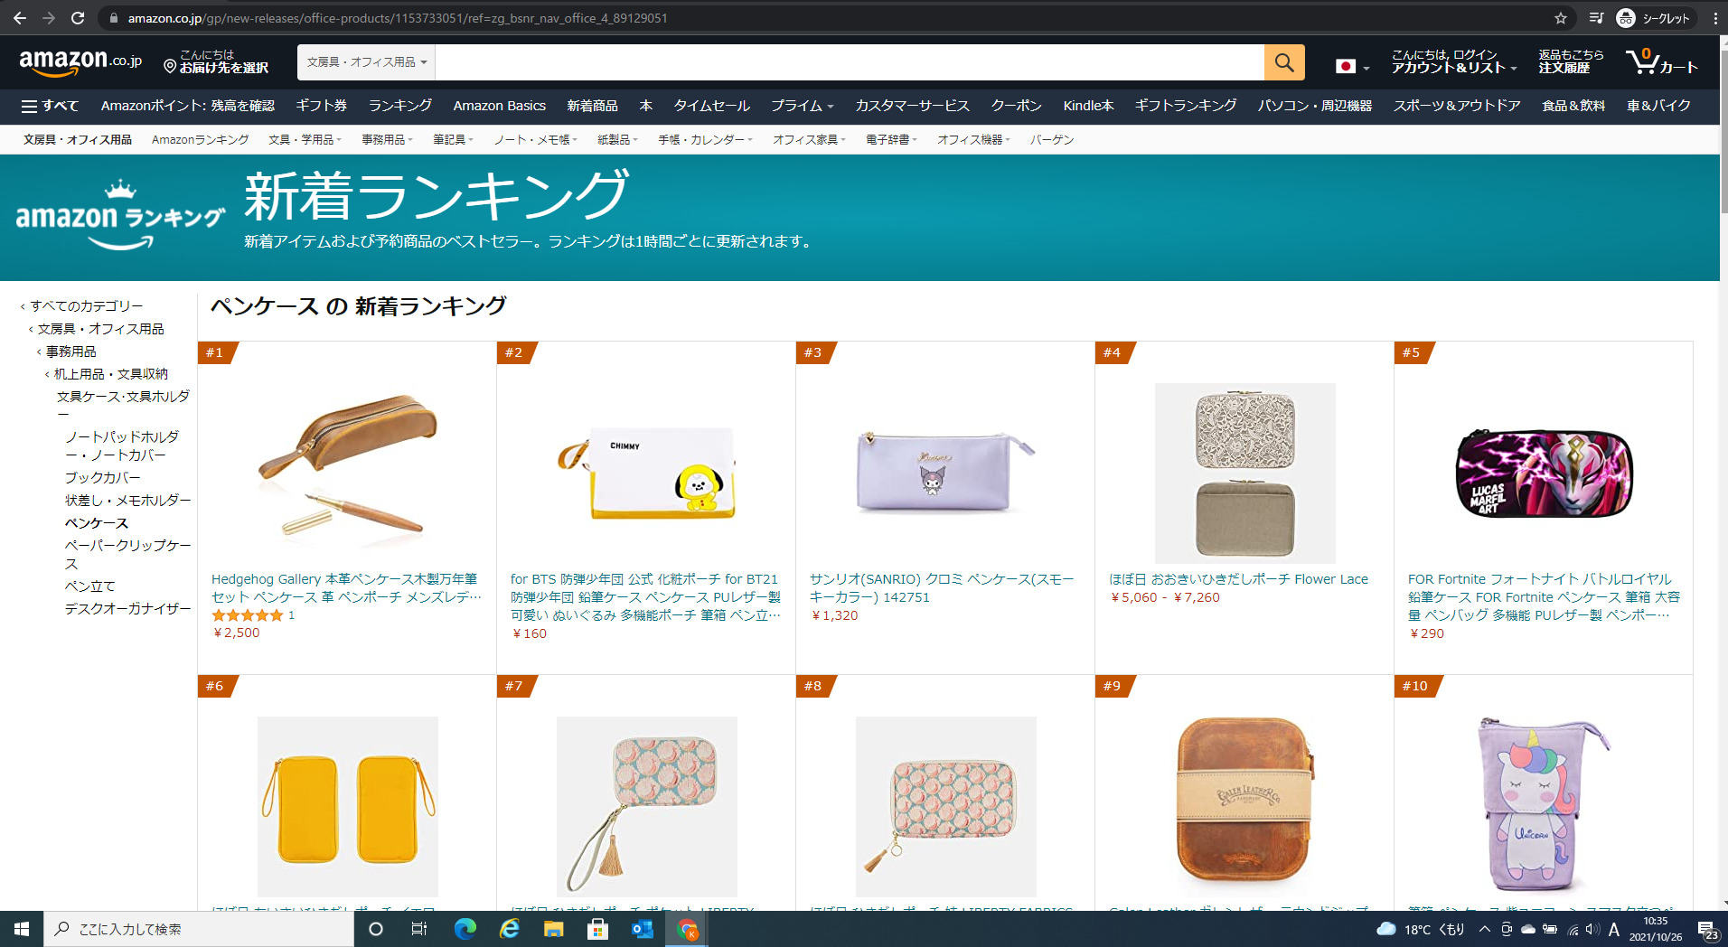Expand 手帳・カレンダー submenu
This screenshot has height=947, width=1728.
click(705, 139)
